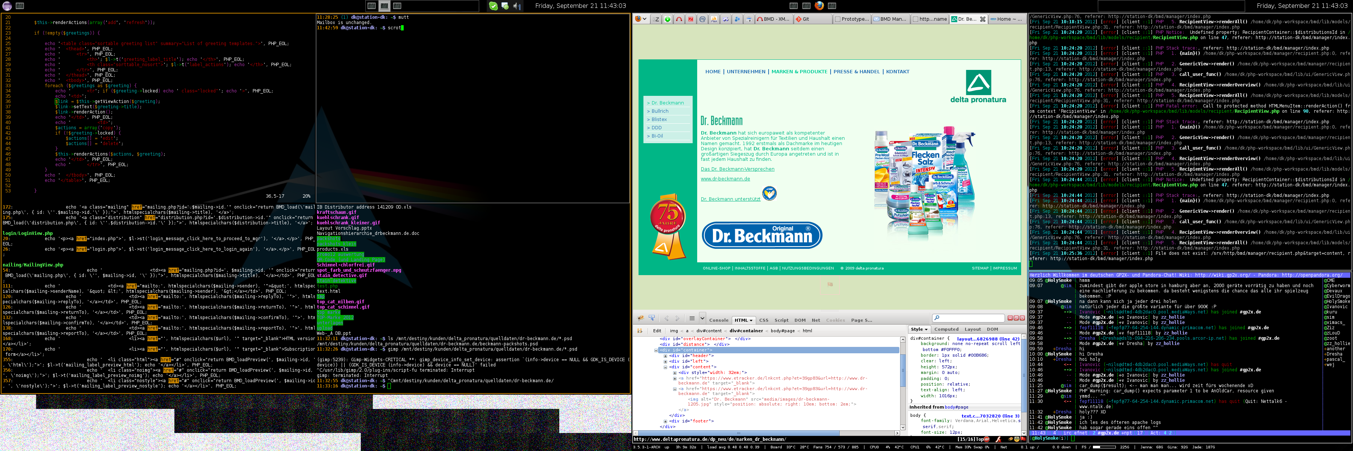Open the pinned calendar-icon tab

749,19
